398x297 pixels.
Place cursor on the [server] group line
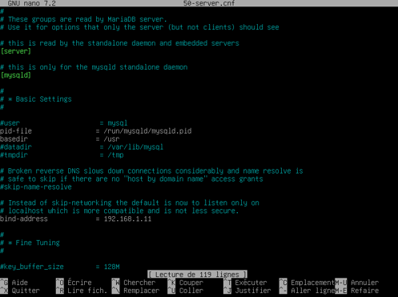click(x=16, y=51)
